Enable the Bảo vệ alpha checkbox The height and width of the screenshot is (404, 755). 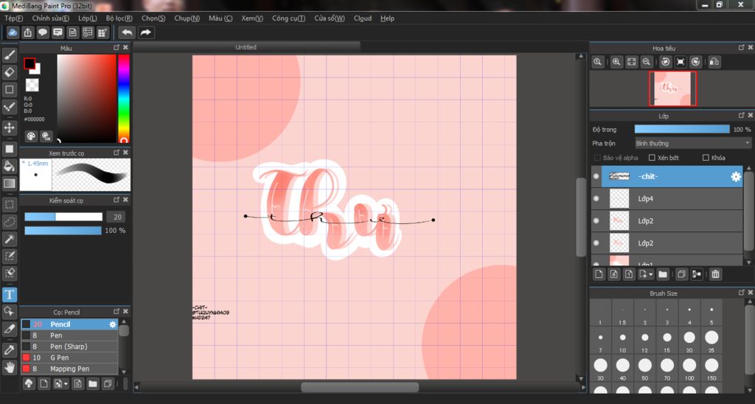coord(597,158)
